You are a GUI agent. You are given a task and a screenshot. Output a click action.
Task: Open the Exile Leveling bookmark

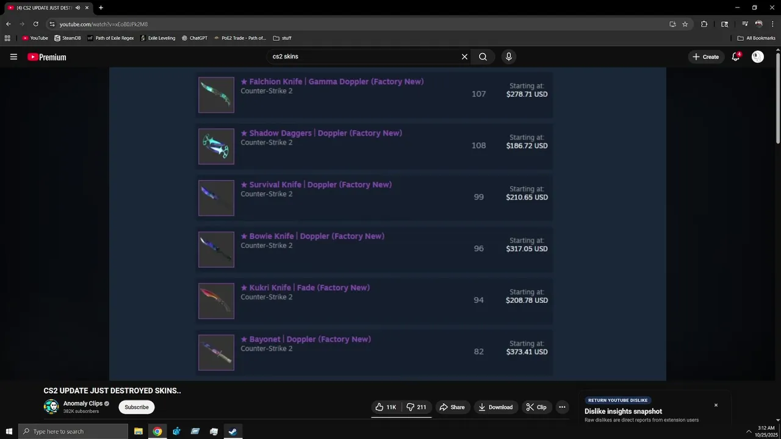[x=157, y=38]
